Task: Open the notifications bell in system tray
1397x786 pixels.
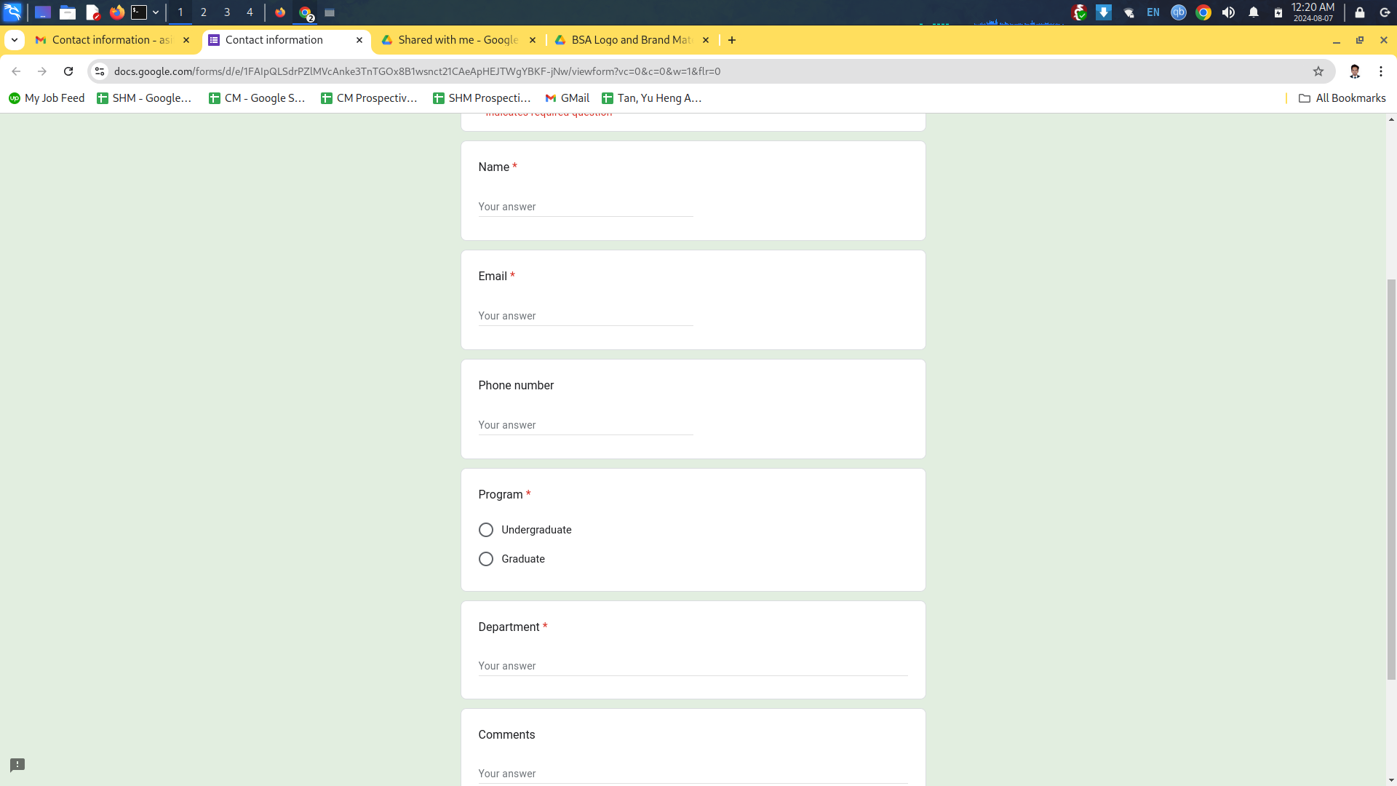Action: click(x=1253, y=12)
